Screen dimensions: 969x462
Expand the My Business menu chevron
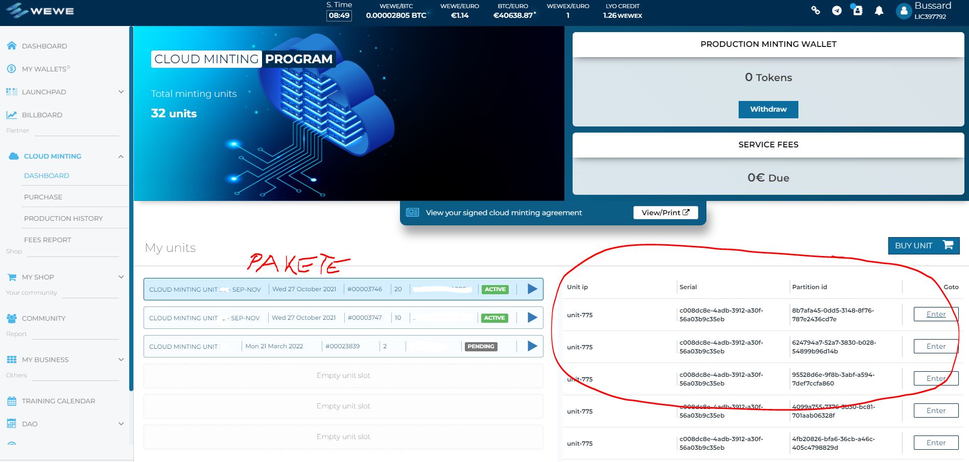pos(121,360)
